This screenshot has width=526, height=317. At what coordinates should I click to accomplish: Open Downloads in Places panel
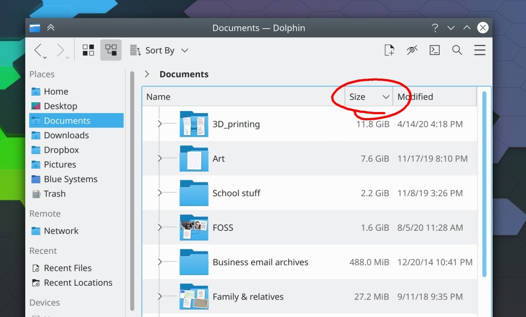66,135
